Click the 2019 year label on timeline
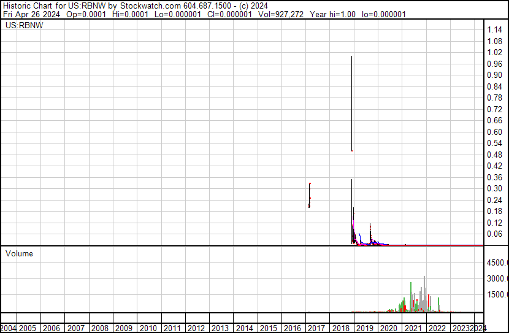The height and width of the screenshot is (333, 509). click(x=365, y=328)
